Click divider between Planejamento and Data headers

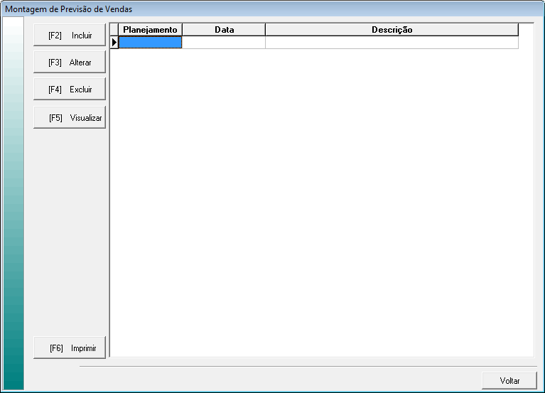click(x=183, y=30)
